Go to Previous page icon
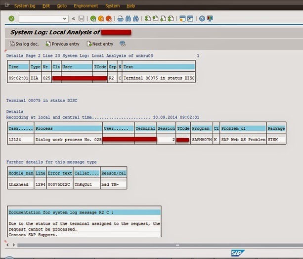303x259 pixels. click(156, 19)
